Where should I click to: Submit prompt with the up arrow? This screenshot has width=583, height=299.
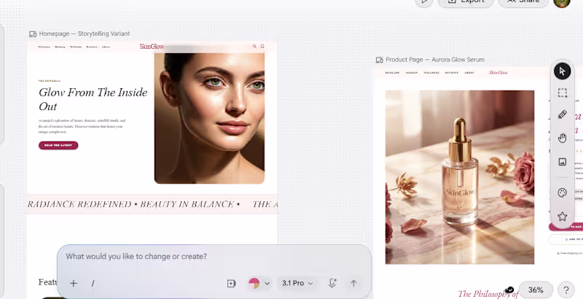click(x=353, y=284)
